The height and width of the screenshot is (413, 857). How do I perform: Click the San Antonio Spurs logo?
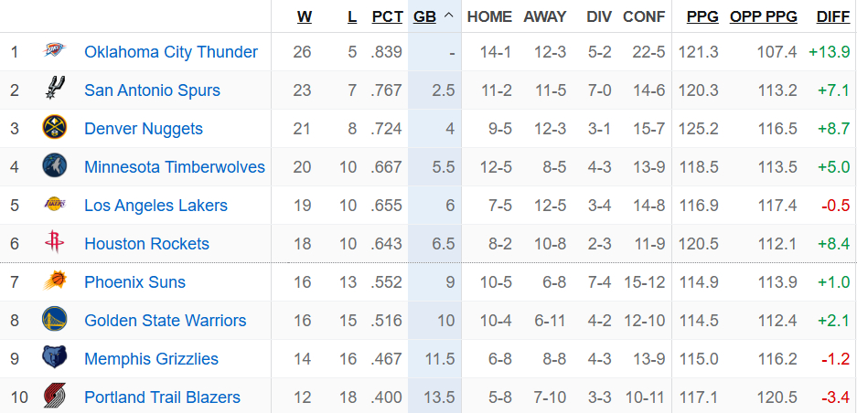55,89
